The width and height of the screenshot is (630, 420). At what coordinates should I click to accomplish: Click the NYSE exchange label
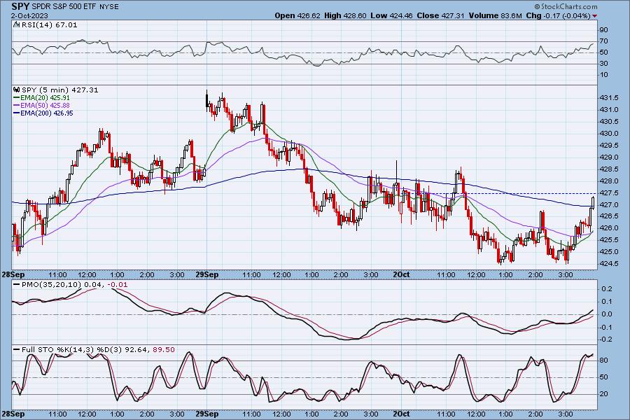pos(111,7)
